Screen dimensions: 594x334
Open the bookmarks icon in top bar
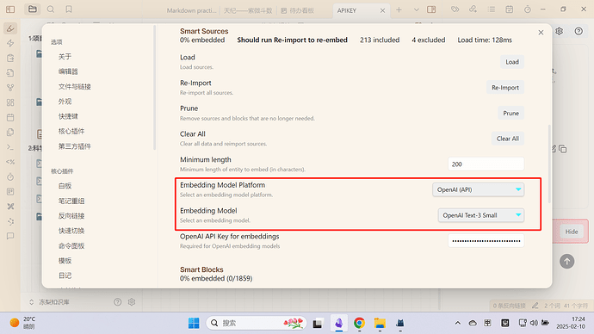click(69, 9)
